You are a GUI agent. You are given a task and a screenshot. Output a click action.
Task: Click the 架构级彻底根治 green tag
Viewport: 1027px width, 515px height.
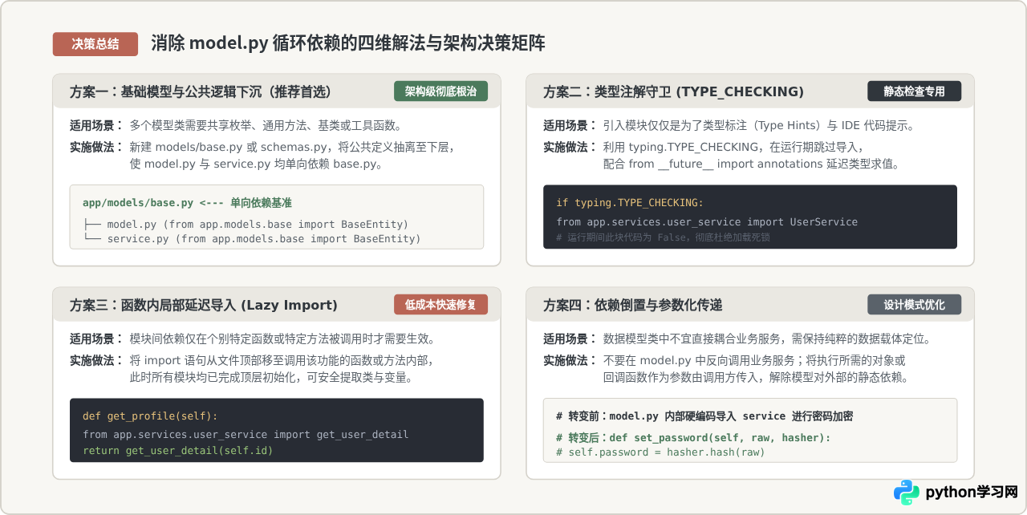440,91
